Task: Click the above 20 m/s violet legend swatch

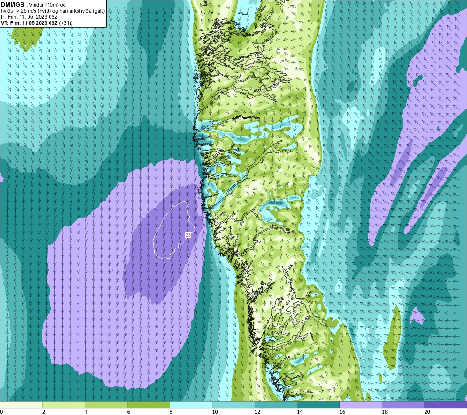Action: [445, 405]
